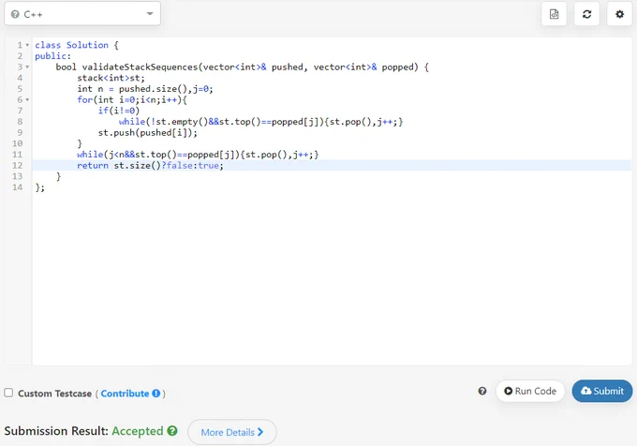Click the green Accepted help icon
Screen dimensions: 637x446
click(x=172, y=431)
